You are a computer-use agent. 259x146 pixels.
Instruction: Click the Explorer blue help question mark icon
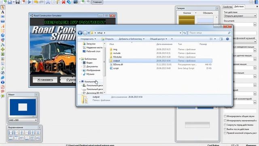coord(227,39)
